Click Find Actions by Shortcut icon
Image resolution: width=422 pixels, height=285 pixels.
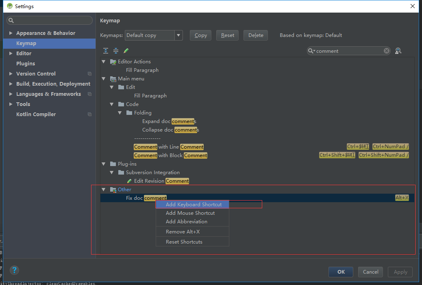(x=398, y=51)
